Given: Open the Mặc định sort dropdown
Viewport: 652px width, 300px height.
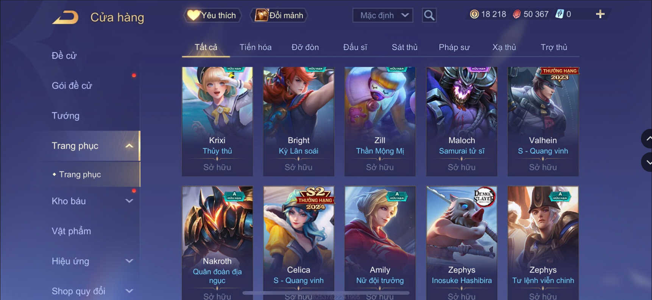Looking at the screenshot, I should (x=382, y=15).
